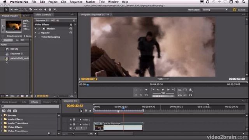Screen dimensions: 249x140
Task: Open the Workspace Editing dropdown
Action: pos(215,10)
